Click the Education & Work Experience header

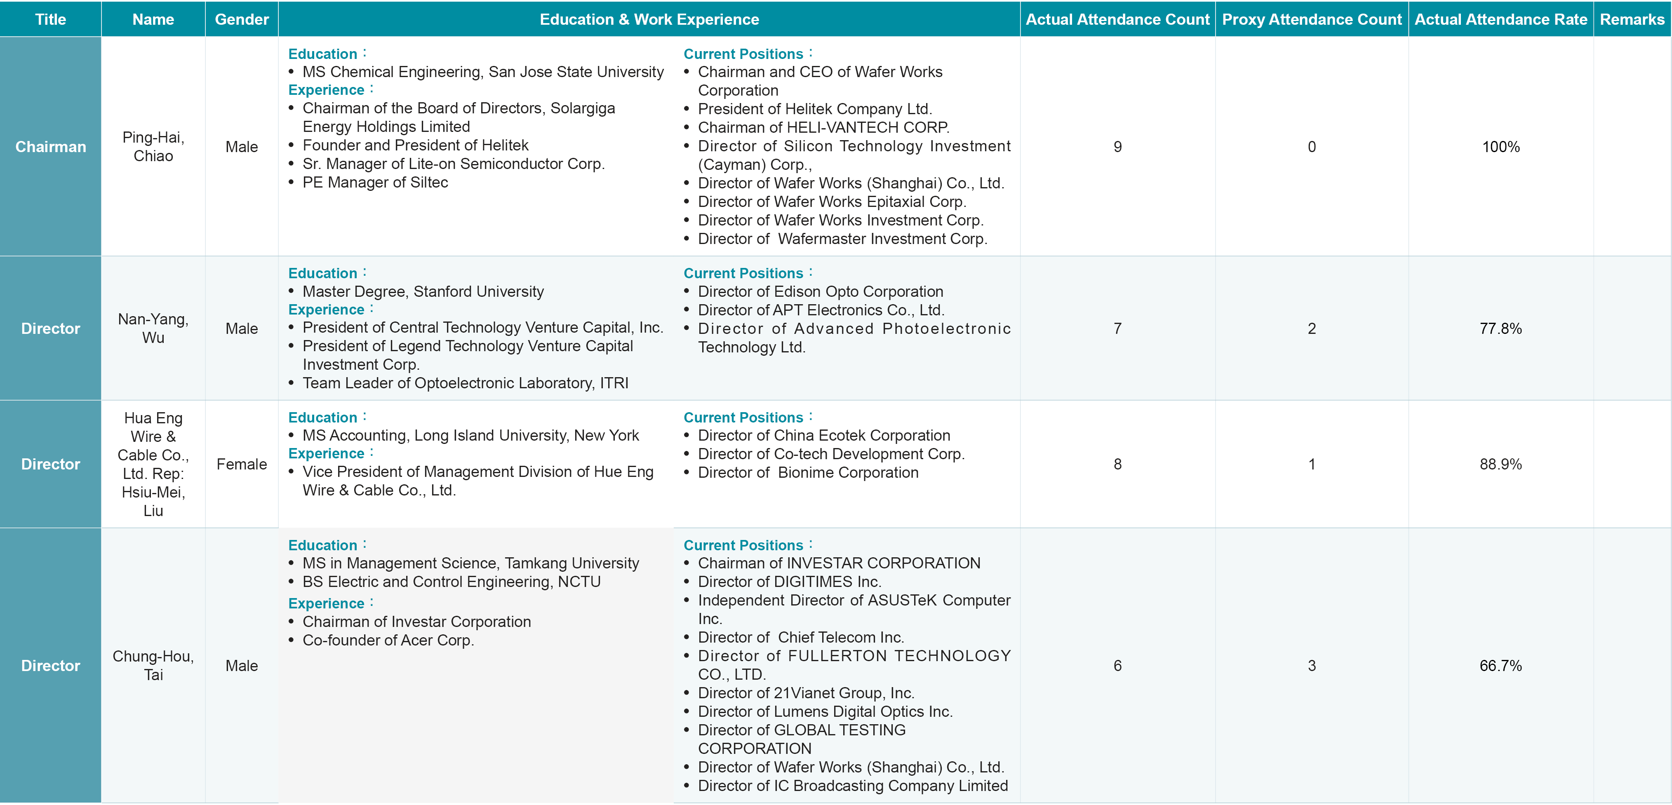649,19
